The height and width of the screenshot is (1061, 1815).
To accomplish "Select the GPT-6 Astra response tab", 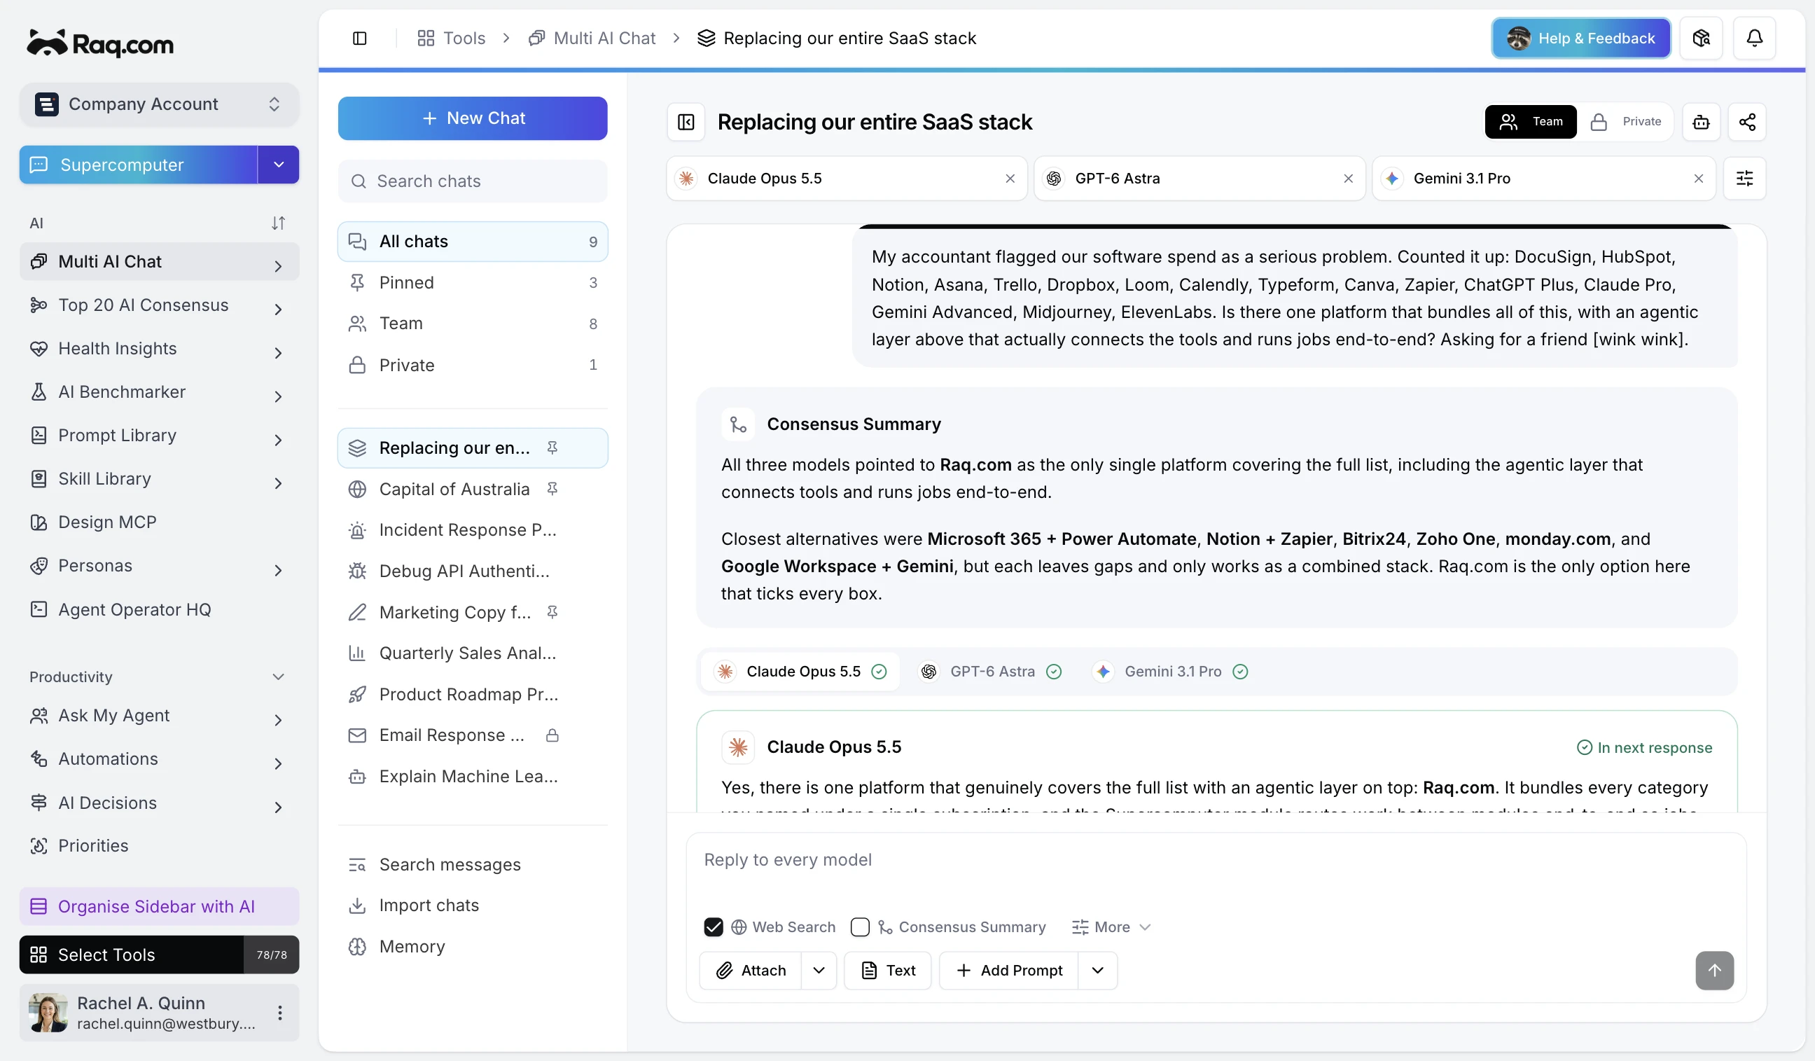I will tap(989, 672).
